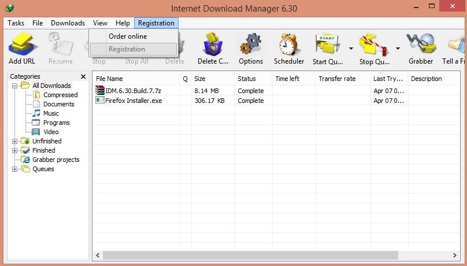
Task: Click Complete status of Firefox Installer.exe
Action: point(251,101)
